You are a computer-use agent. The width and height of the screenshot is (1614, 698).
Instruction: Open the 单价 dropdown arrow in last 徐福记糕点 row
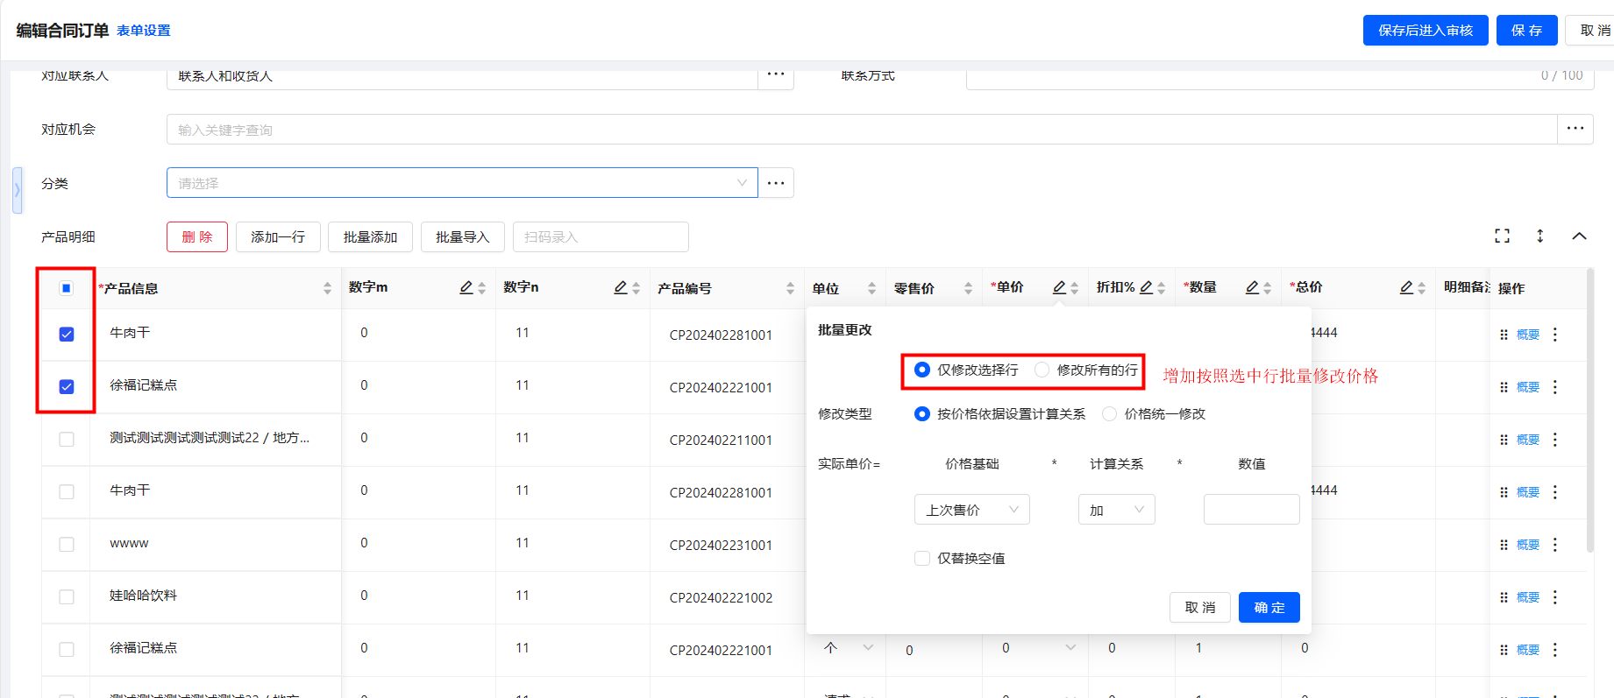tap(1070, 648)
